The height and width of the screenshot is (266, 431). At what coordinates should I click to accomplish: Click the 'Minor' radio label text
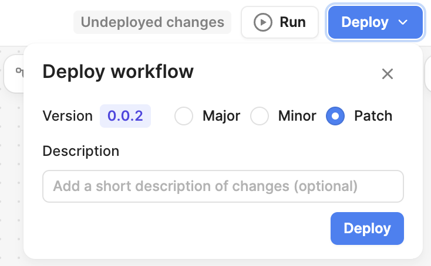(297, 116)
